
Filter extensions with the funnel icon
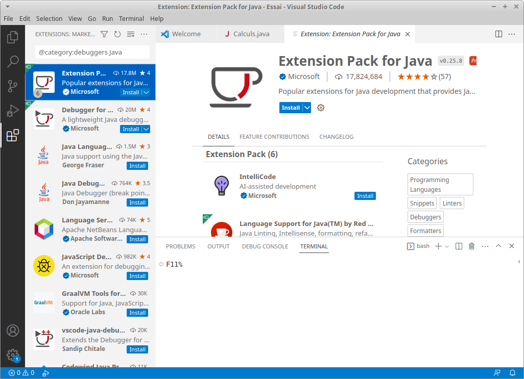[104, 34]
